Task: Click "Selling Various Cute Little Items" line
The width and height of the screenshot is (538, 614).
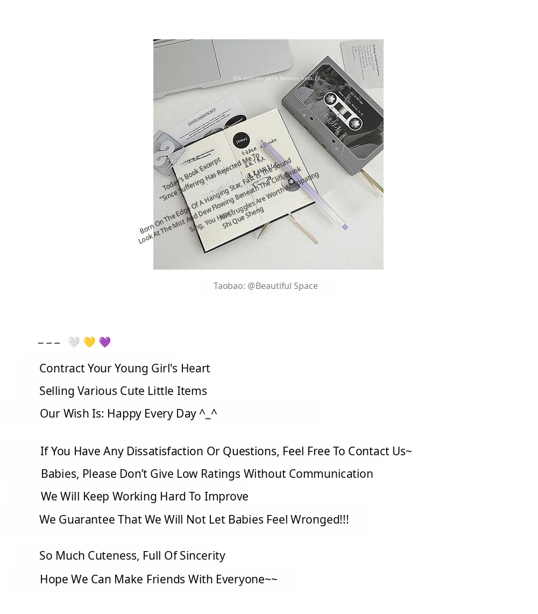Action: (123, 391)
